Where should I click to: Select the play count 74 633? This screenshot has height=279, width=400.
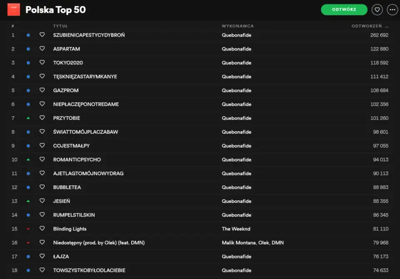(380, 270)
